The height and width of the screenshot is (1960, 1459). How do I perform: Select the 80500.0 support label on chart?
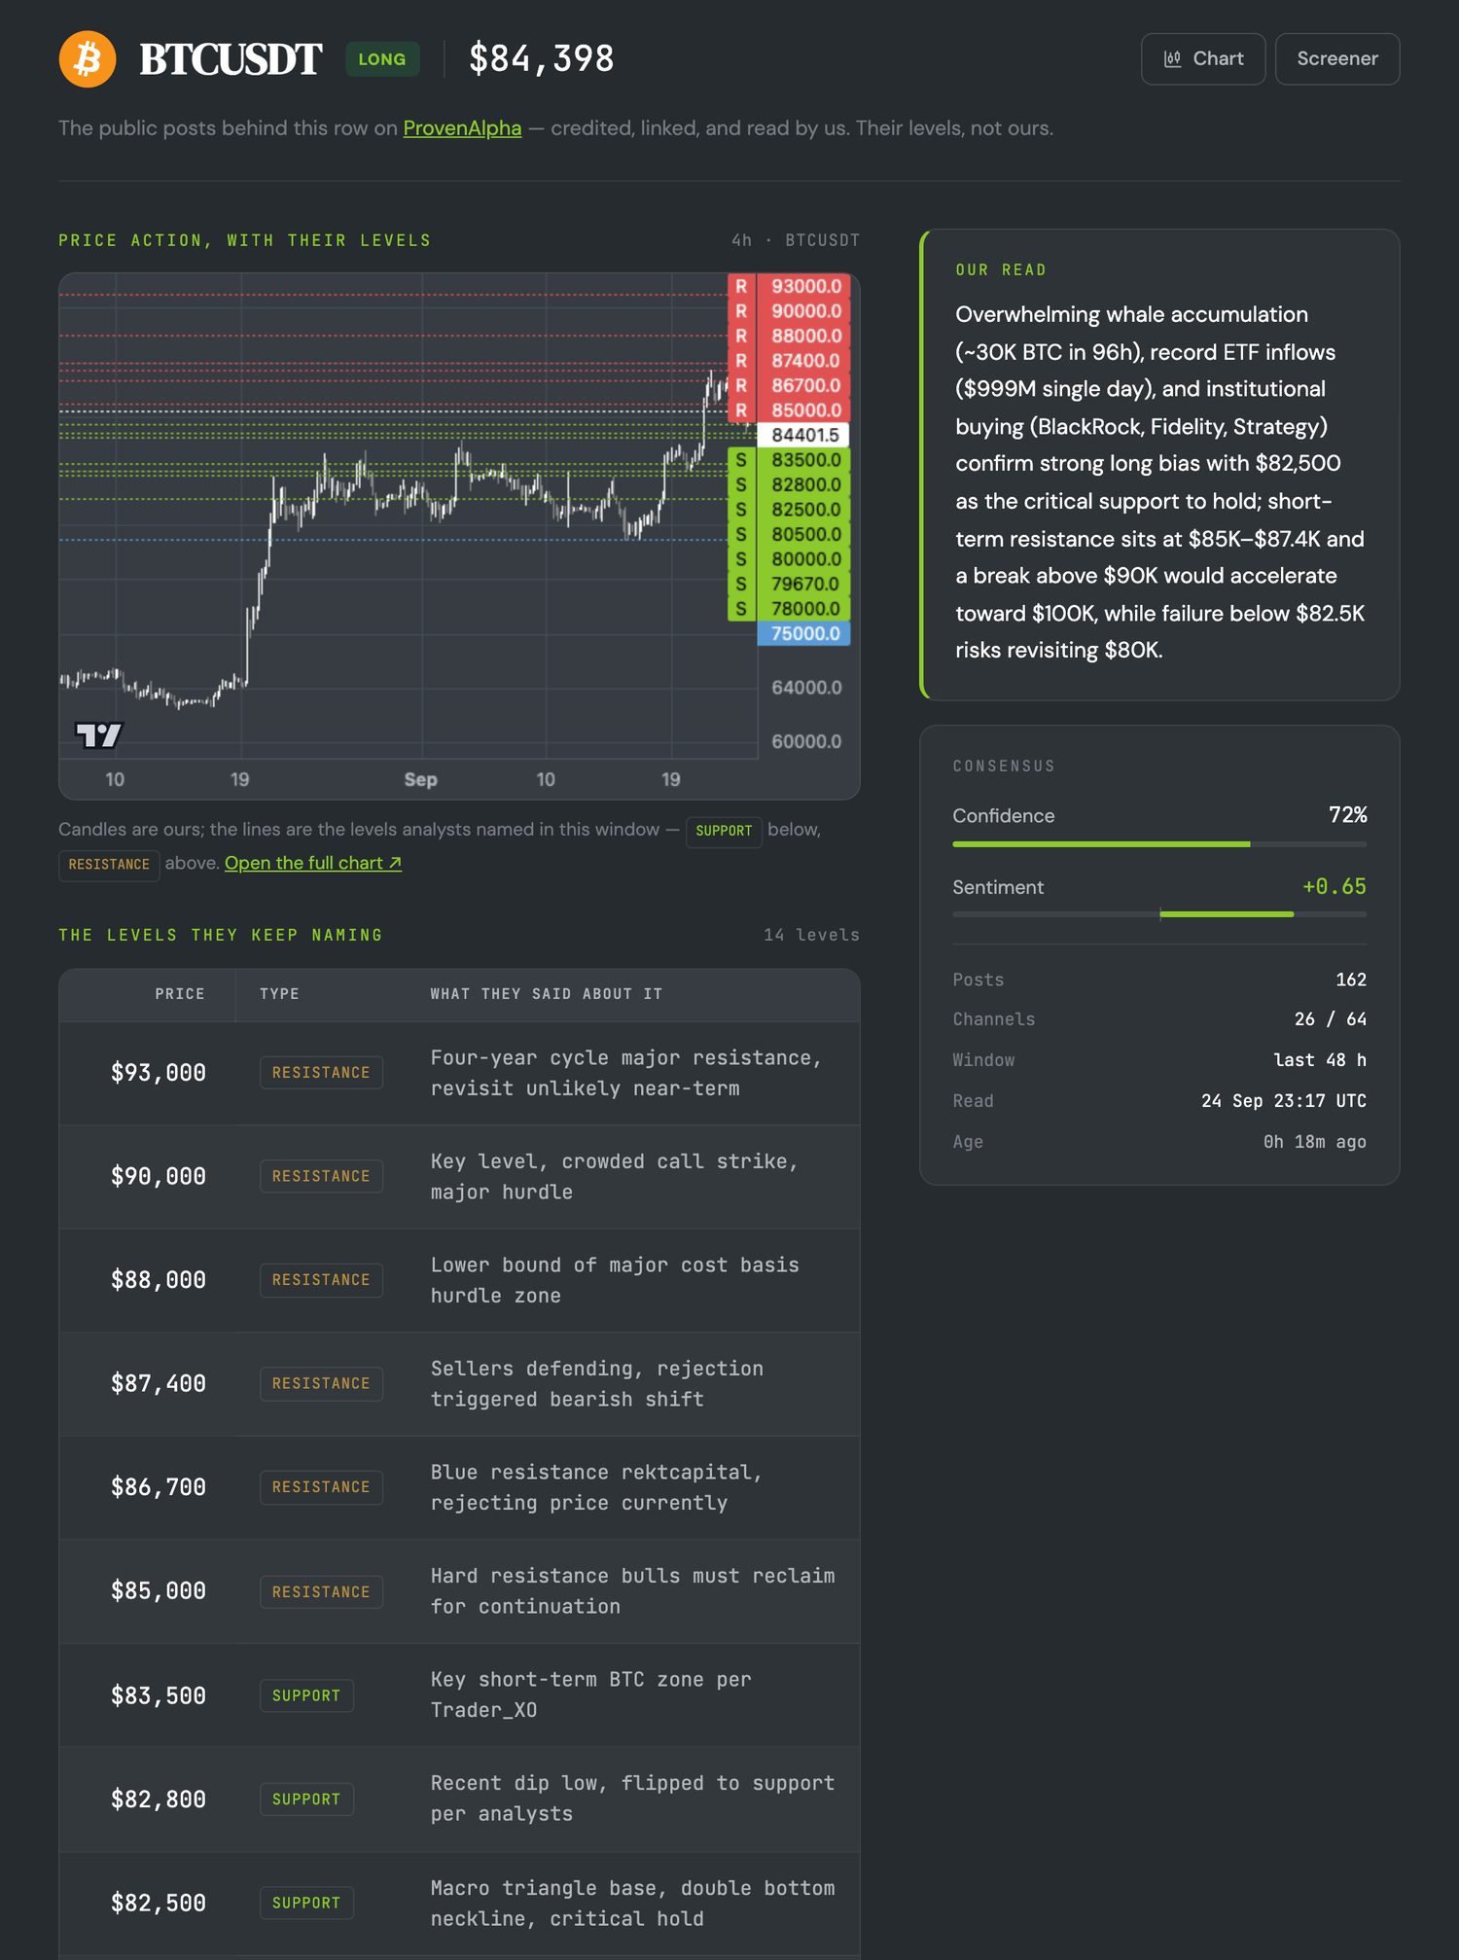(x=790, y=534)
